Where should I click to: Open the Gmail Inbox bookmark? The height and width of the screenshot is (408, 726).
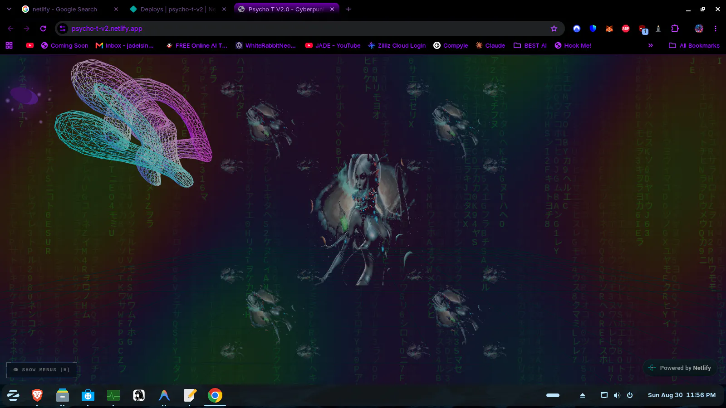[125, 45]
